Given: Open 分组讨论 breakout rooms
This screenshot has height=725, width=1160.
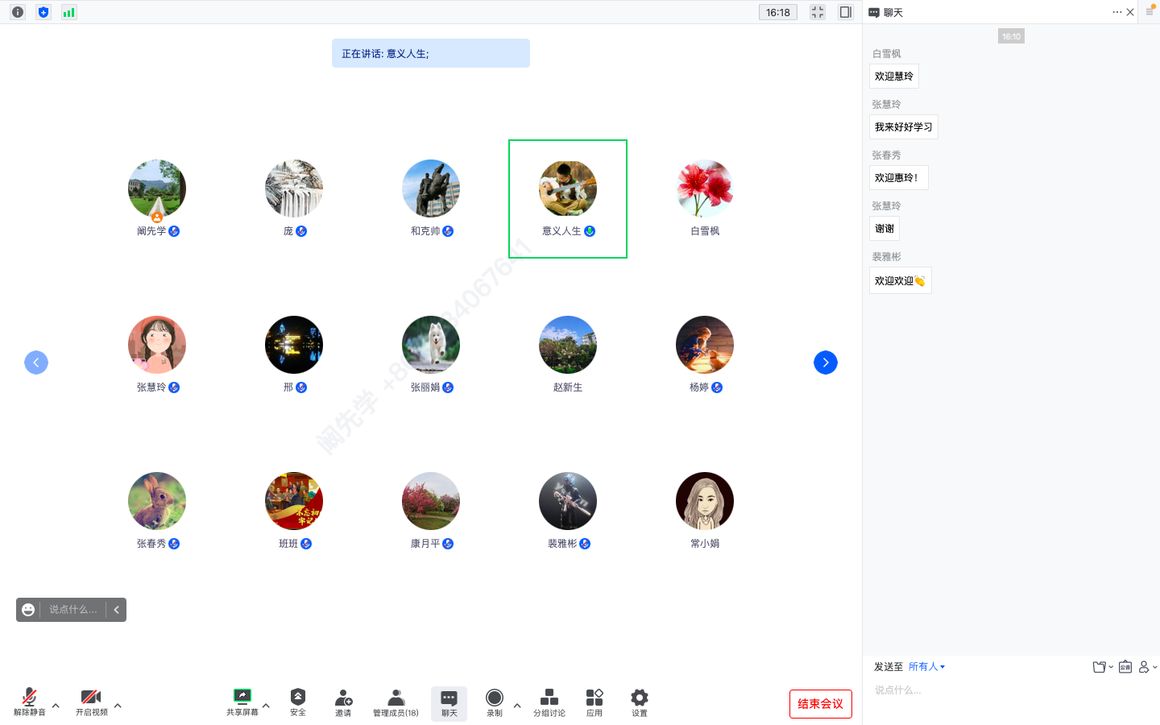Looking at the screenshot, I should point(549,701).
